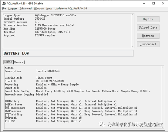
Task: Click memory size 62957056 bytes
Action: 45,29
